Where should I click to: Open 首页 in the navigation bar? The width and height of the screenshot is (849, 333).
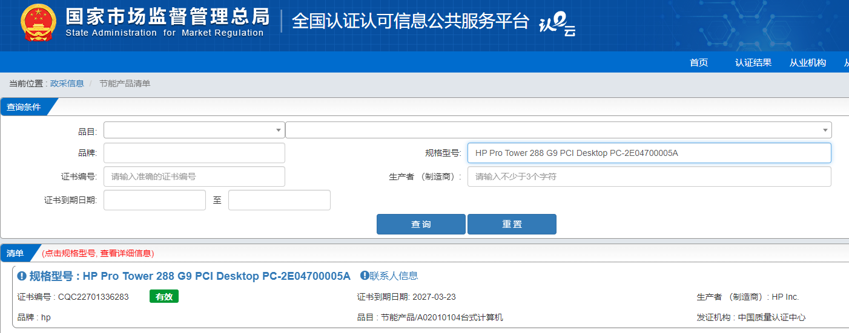[699, 62]
